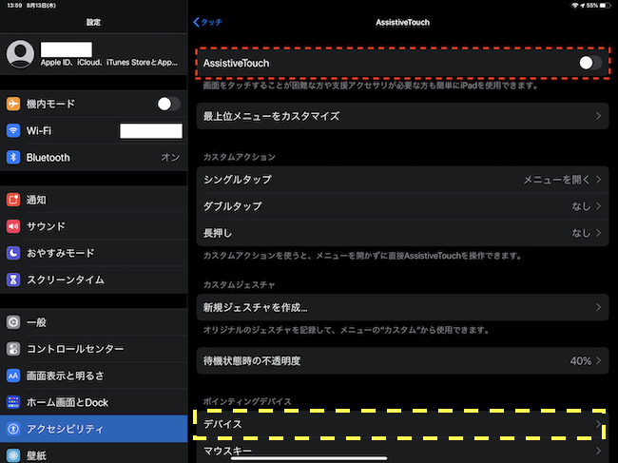
Task: Tap the battery indicator in status bar
Action: tap(605, 6)
